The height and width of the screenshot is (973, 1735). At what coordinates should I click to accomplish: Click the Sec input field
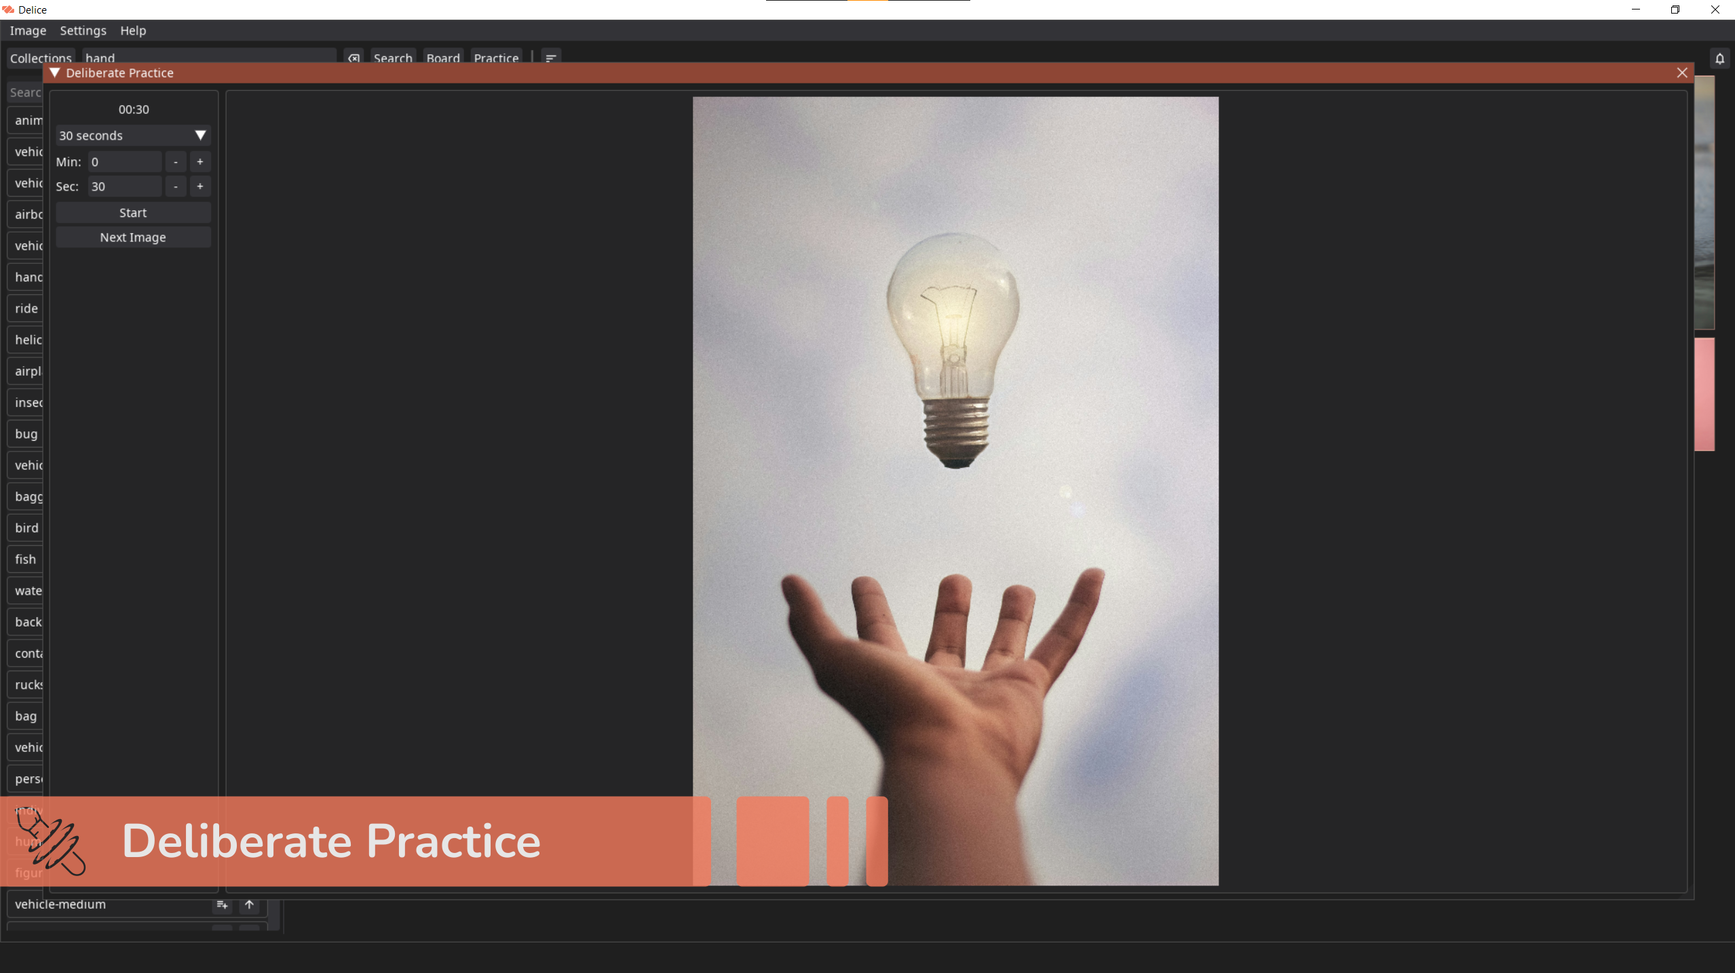pos(125,186)
